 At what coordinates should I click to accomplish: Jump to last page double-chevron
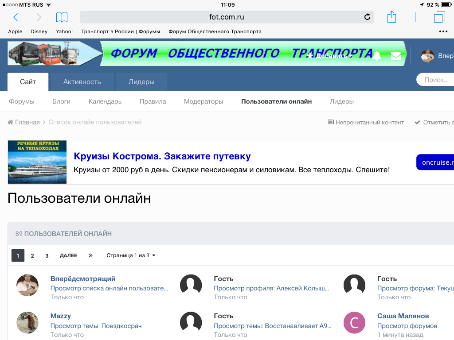[x=90, y=255]
